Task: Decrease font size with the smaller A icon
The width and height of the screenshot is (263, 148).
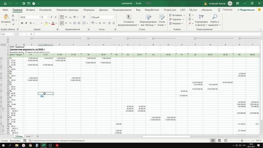Action: [55, 17]
